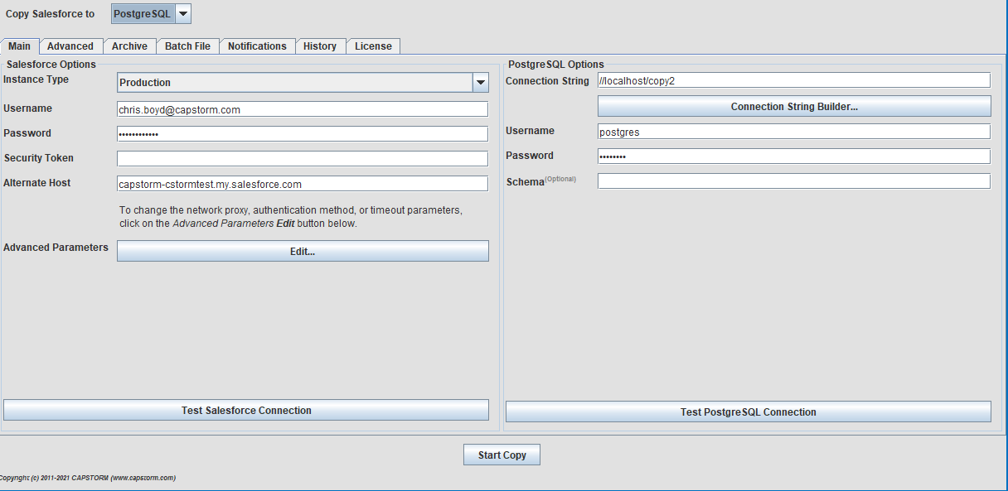Screen dimensions: 1008x491
Task: Expand the Instance Type dropdown arrow
Action: [x=481, y=83]
